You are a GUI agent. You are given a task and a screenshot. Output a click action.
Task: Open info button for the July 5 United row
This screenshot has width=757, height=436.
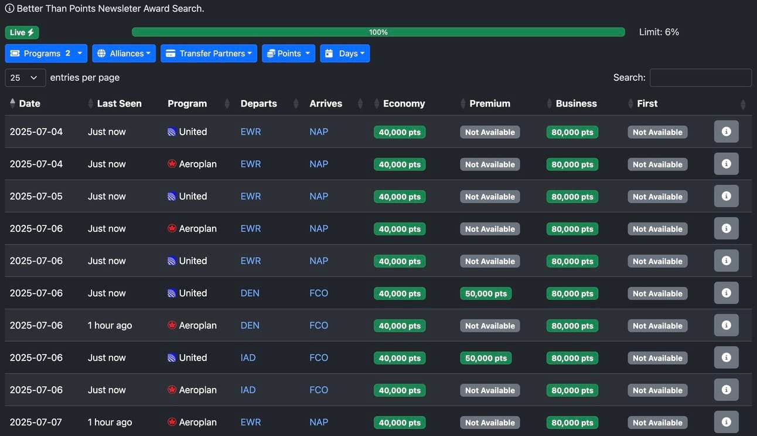pos(726,196)
